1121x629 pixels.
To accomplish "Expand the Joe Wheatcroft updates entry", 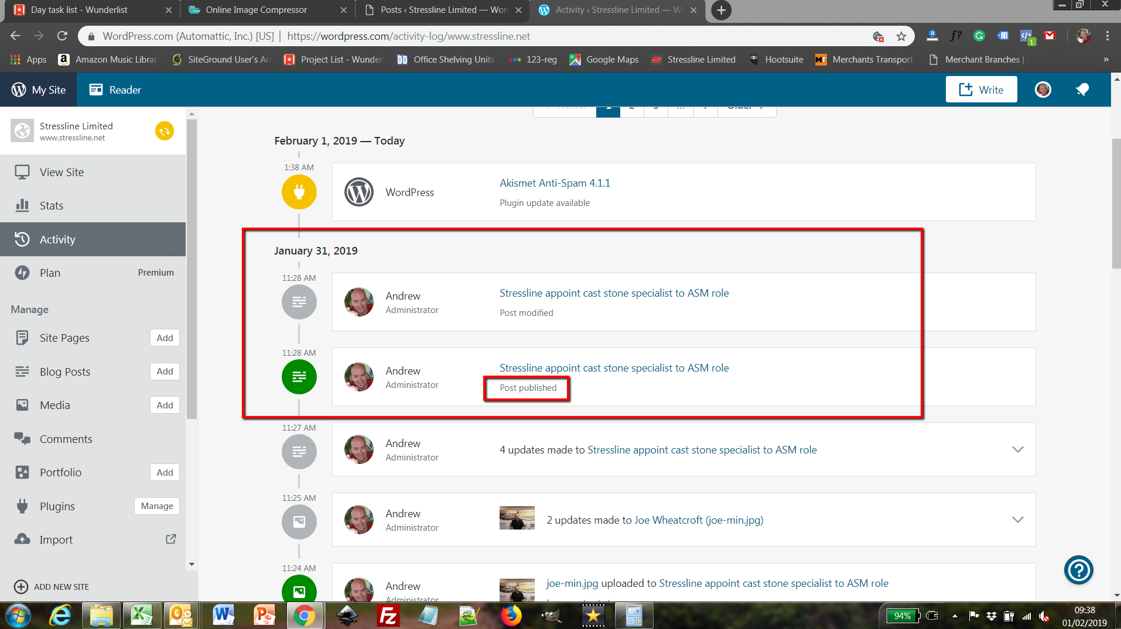I will [1018, 520].
